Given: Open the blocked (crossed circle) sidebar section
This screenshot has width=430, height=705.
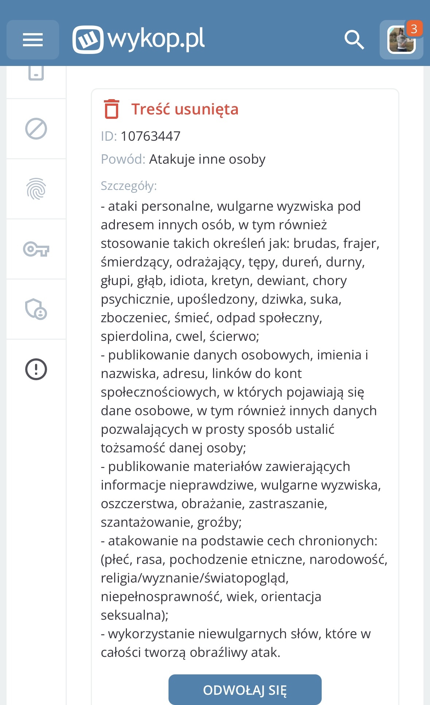Looking at the screenshot, I should pyautogui.click(x=36, y=129).
